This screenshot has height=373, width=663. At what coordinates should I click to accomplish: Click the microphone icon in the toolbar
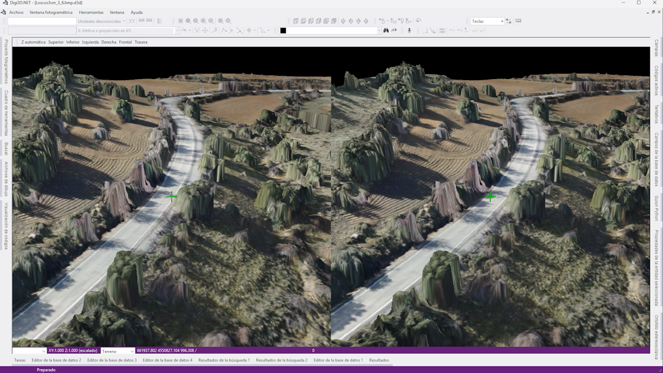coord(409,30)
